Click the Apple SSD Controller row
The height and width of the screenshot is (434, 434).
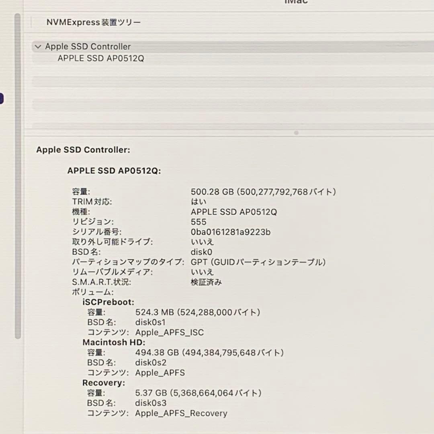tap(87, 47)
